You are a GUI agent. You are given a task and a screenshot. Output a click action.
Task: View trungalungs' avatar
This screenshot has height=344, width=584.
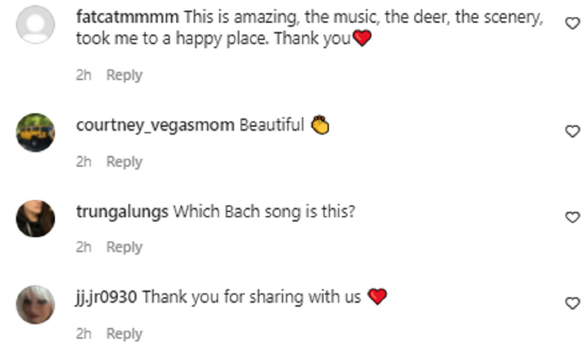(x=36, y=218)
